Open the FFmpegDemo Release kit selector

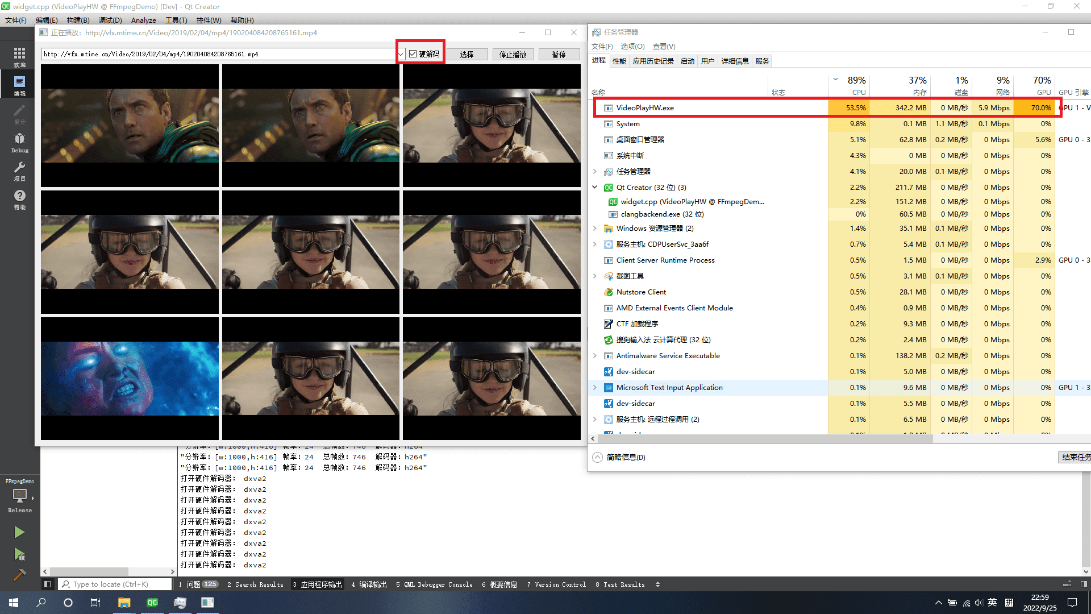point(20,496)
